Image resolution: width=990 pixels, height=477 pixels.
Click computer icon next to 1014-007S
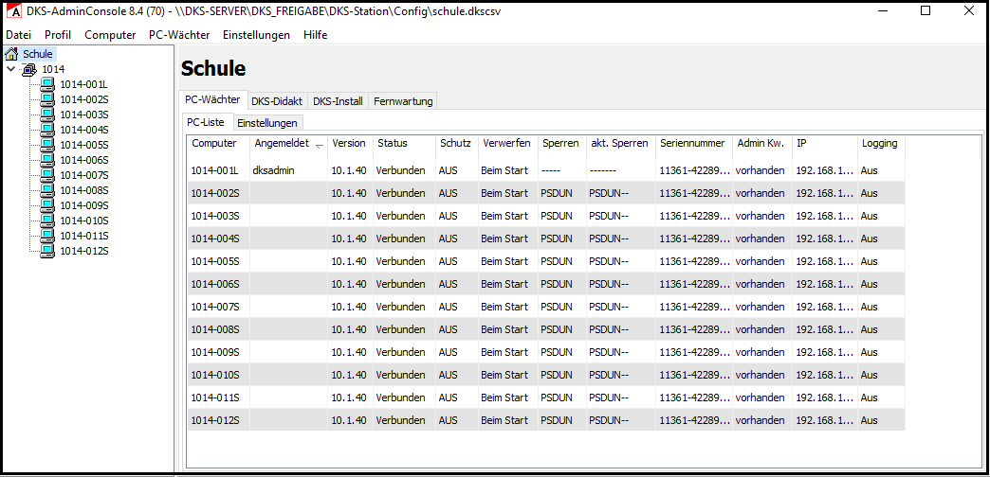point(47,175)
